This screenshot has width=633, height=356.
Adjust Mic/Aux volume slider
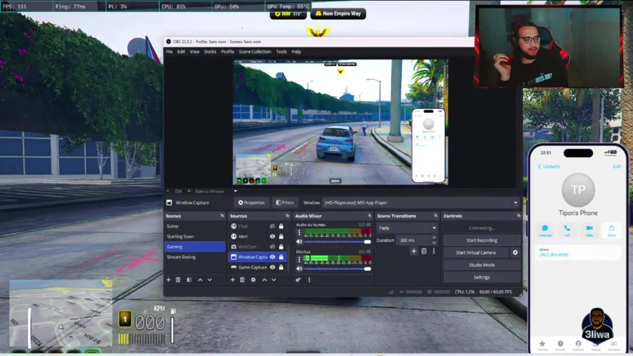coord(338,269)
